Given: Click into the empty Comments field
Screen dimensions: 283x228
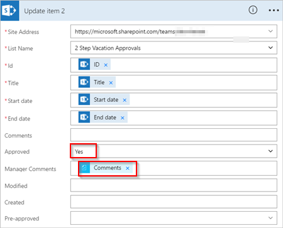Looking at the screenshot, I should pos(174,135).
